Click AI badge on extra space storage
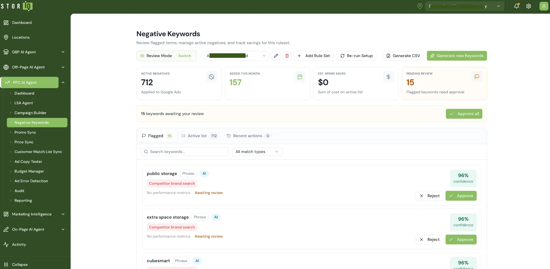Image resolution: width=550 pixels, height=269 pixels. pos(216,217)
